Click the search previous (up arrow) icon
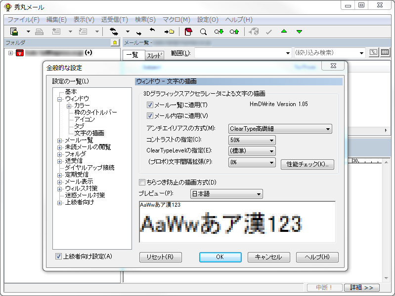 click(x=234, y=32)
